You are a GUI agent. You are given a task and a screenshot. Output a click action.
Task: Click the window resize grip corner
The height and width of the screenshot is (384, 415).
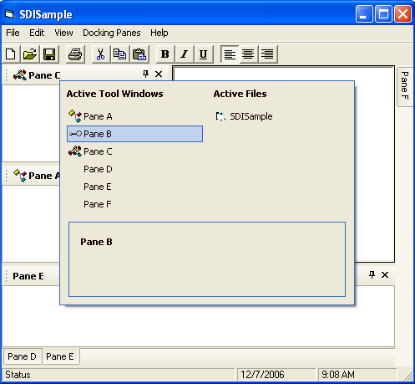coord(407,376)
